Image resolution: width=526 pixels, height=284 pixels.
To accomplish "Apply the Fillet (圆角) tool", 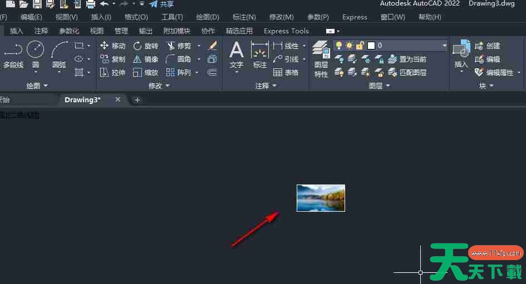I will (x=179, y=59).
